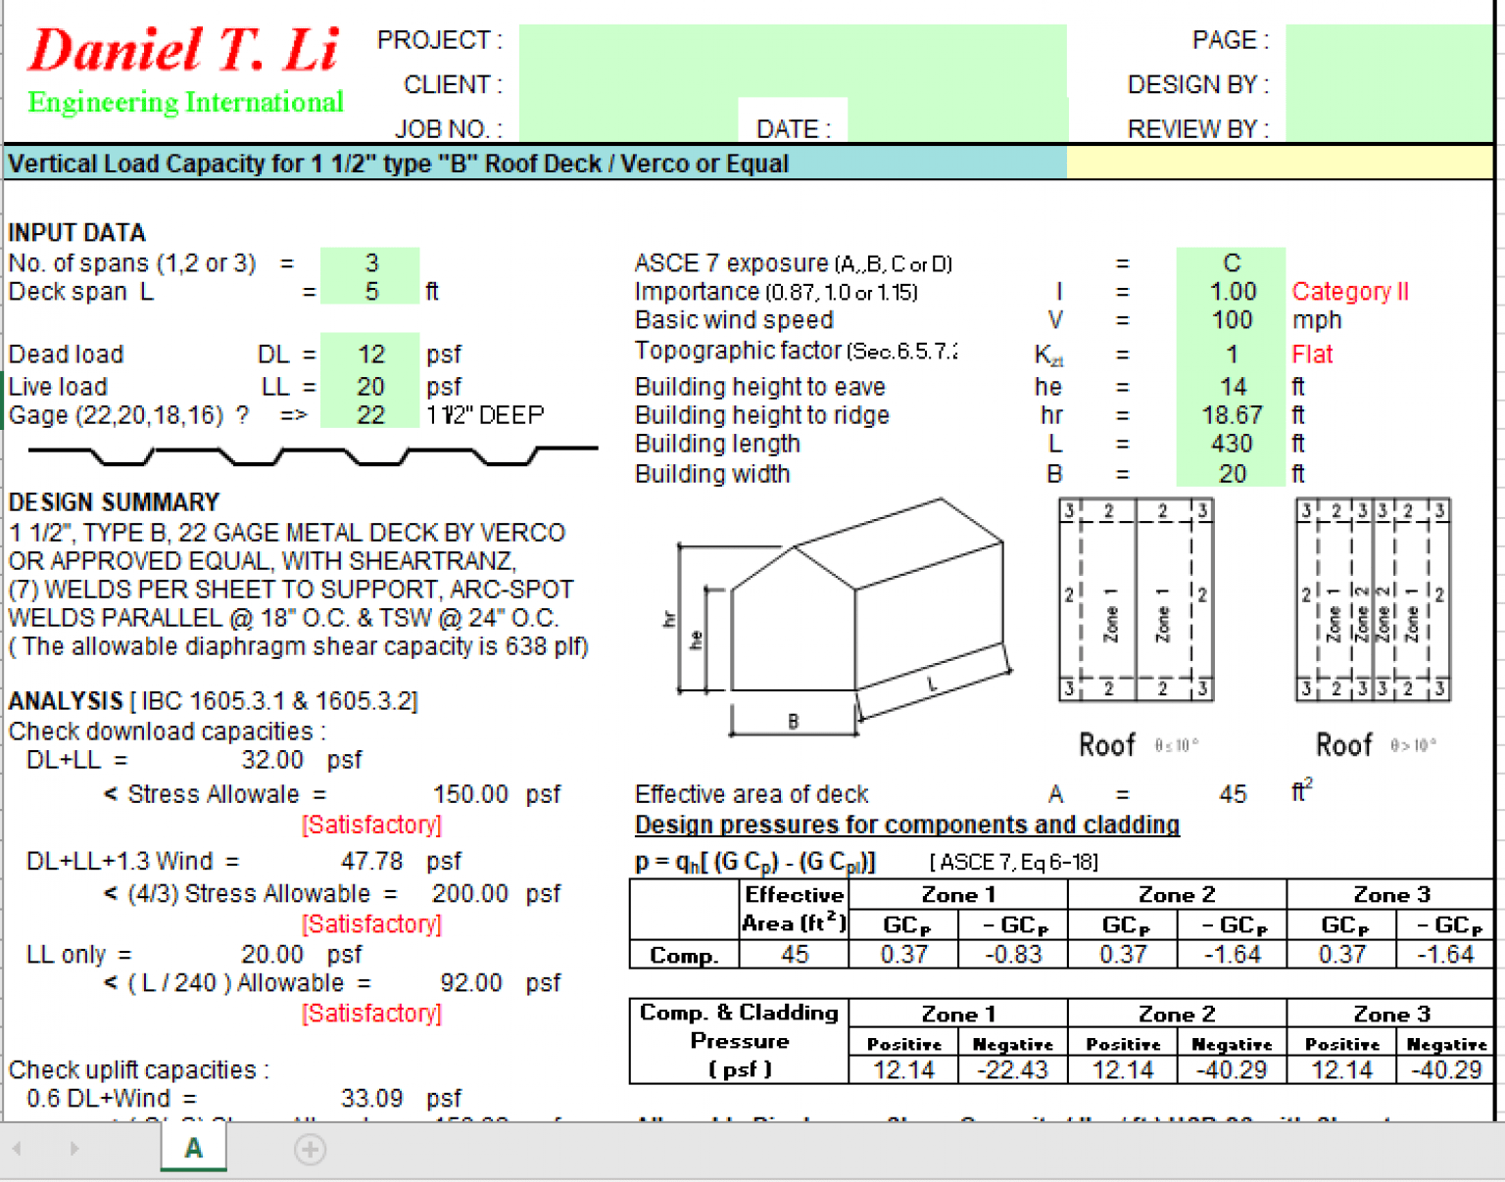The width and height of the screenshot is (1505, 1182).
Task: Click the 638 plf diaphragm shear capacity line
Action: click(299, 646)
